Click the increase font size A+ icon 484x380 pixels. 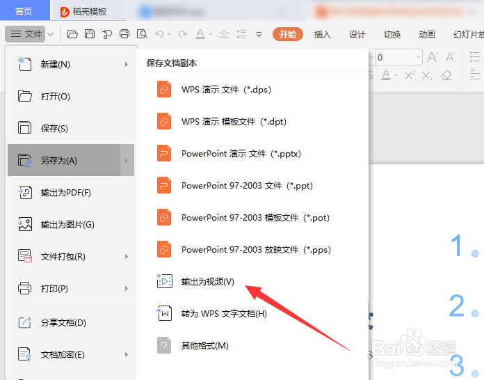433,57
